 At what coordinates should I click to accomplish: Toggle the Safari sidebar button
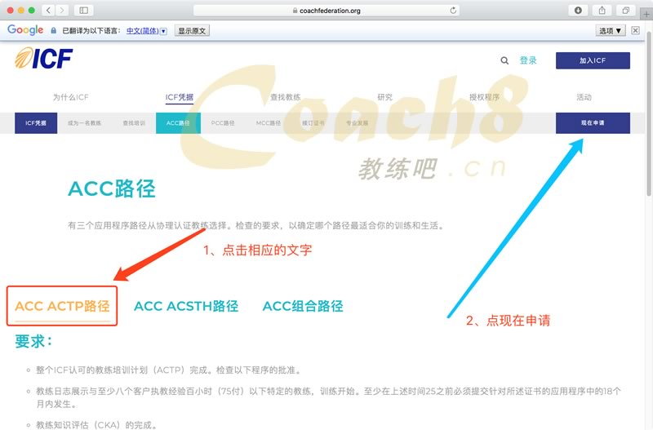tap(84, 10)
